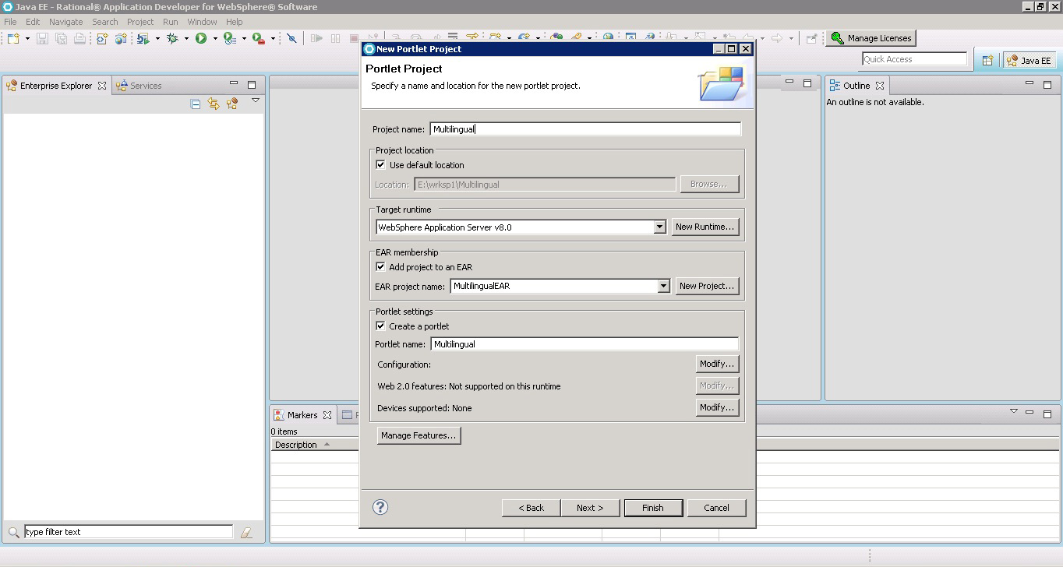Click the Run External Tools toolbar icon
1063x567 pixels.
tap(258, 38)
